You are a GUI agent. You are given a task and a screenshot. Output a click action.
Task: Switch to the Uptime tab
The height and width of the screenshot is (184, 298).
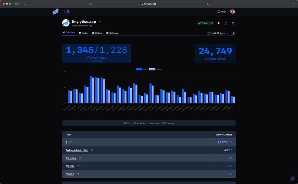(97, 33)
